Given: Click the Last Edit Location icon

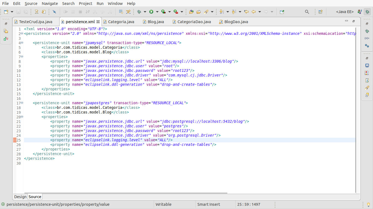Looking at the screenshot, I should click(x=246, y=12).
